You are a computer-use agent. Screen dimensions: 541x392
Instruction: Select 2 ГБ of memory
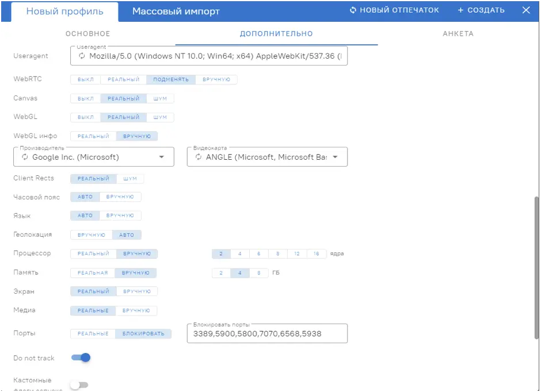pos(220,273)
